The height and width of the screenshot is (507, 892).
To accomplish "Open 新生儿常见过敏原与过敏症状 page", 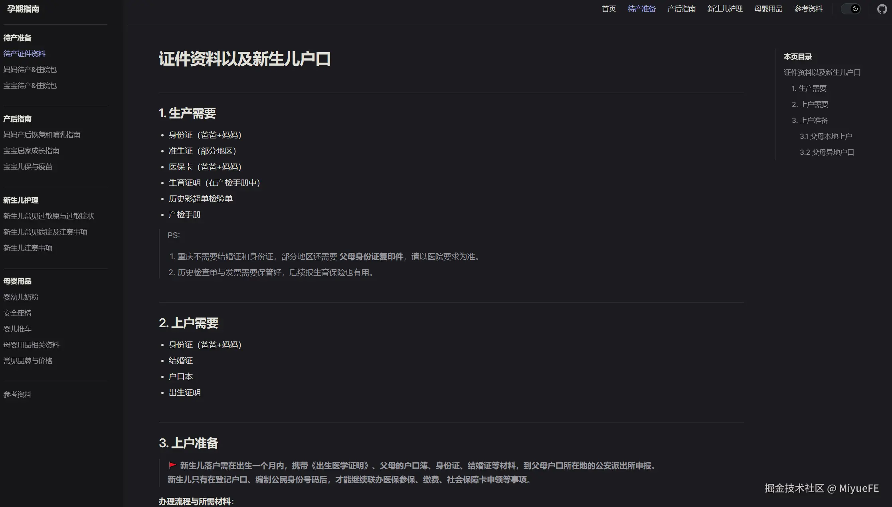I will coord(48,216).
